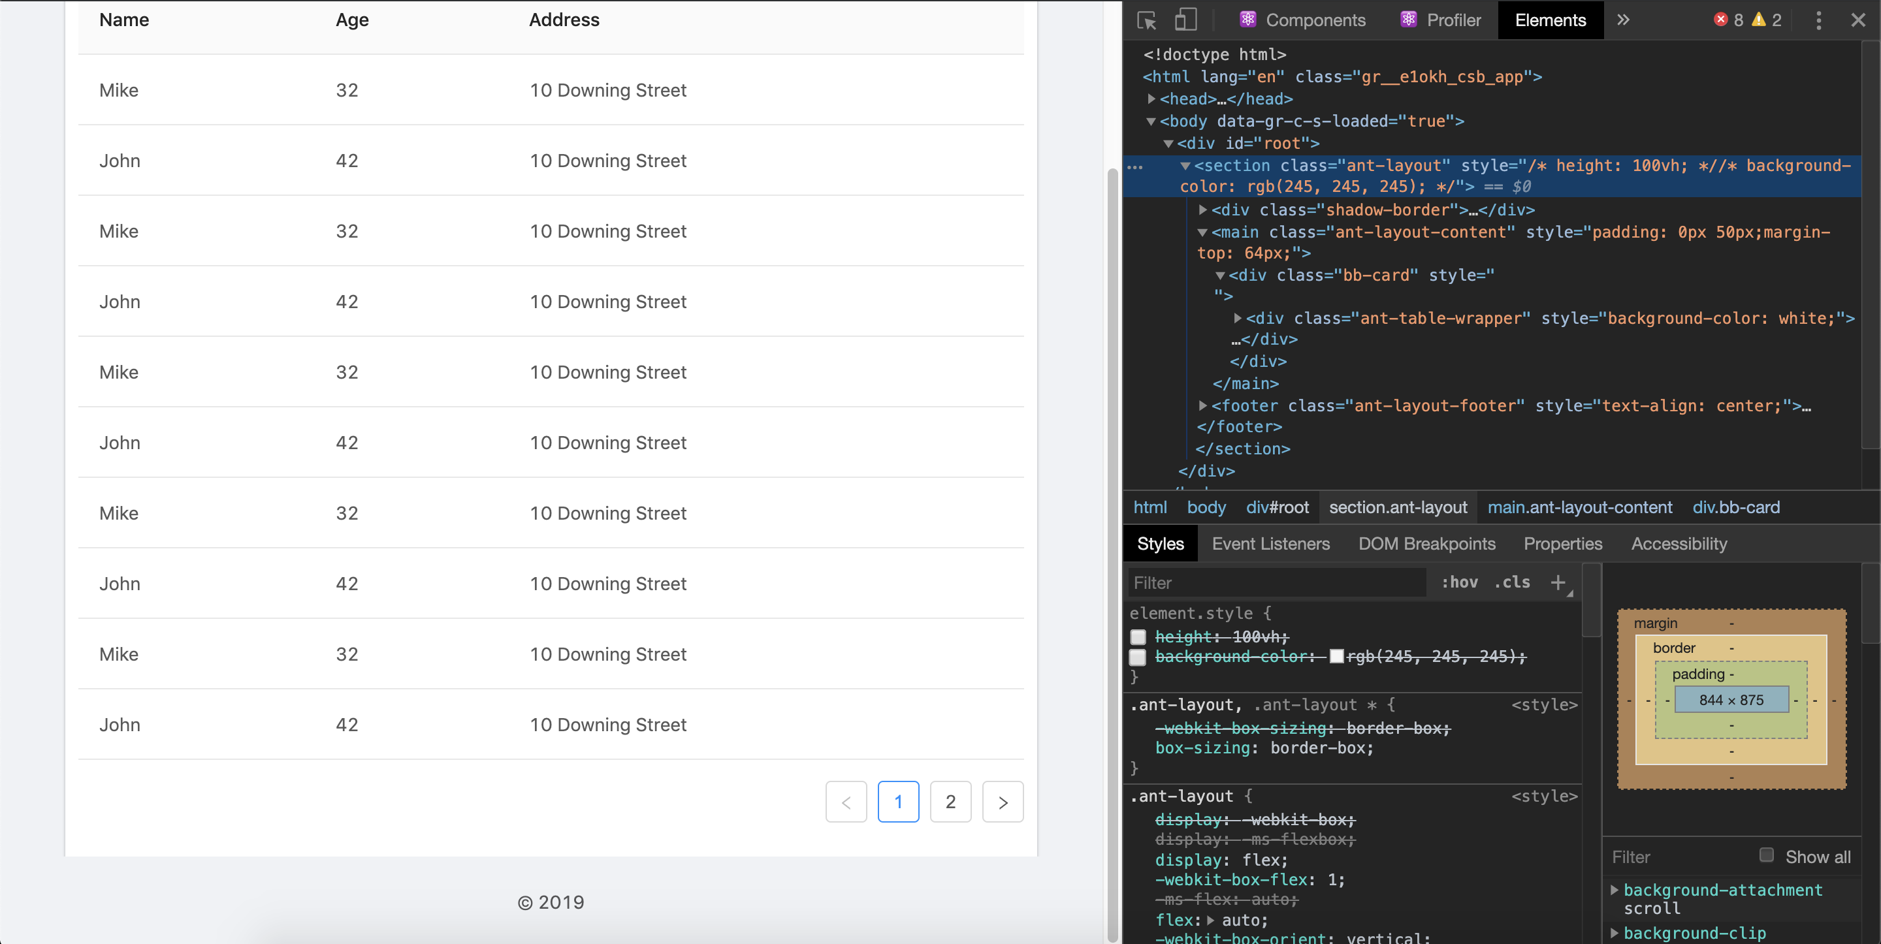Toggle the device toolbar emulation
Image resolution: width=1881 pixels, height=944 pixels.
1185,20
